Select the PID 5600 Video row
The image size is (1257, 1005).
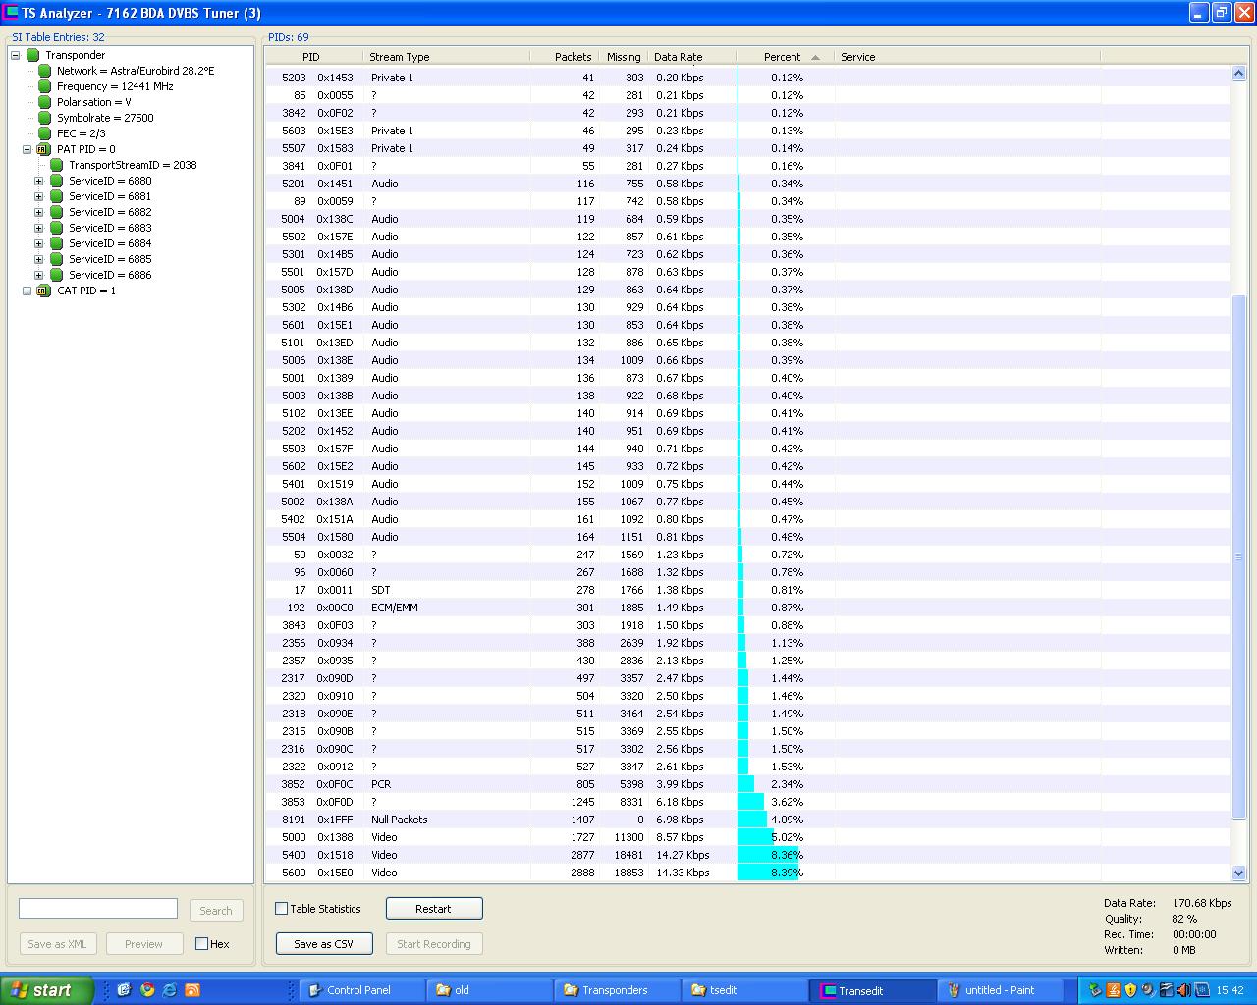(491, 873)
